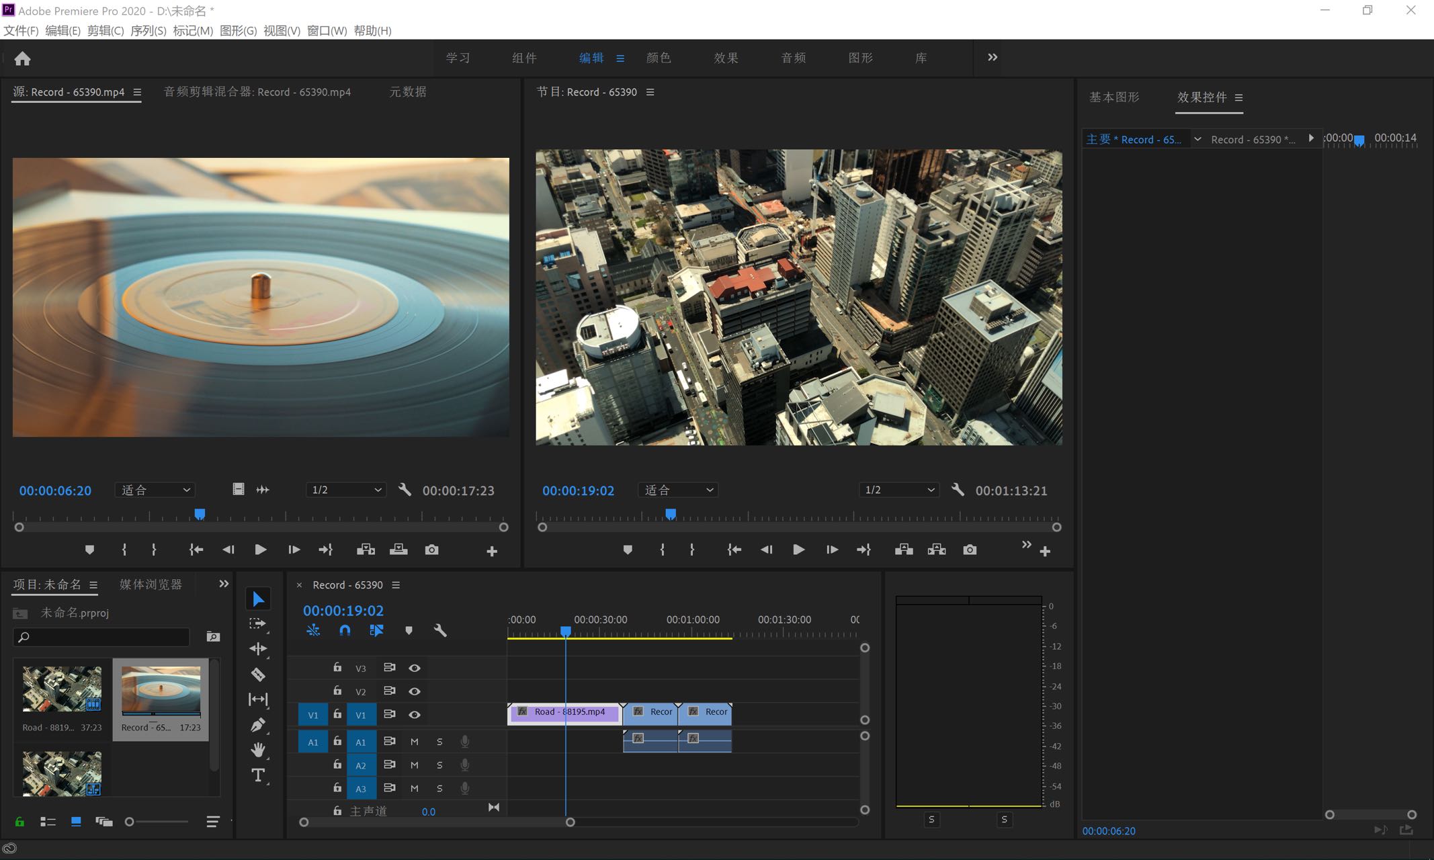
Task: Open the Source monitor 1/2 resolution dropdown
Action: 345,490
